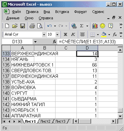
Task: Click the Open folder icon
Action: tap(15, 26)
